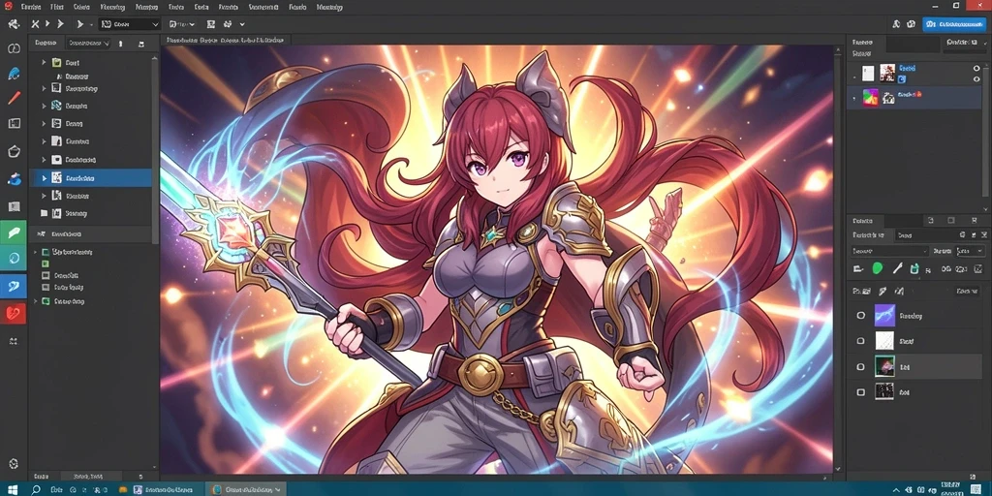
Task: Click the teal paint bucket icon in right panel
Action: coord(914,269)
